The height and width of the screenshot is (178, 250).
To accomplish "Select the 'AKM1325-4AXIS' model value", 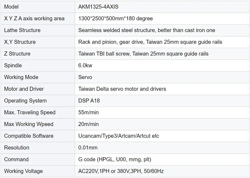I will [98, 7].
